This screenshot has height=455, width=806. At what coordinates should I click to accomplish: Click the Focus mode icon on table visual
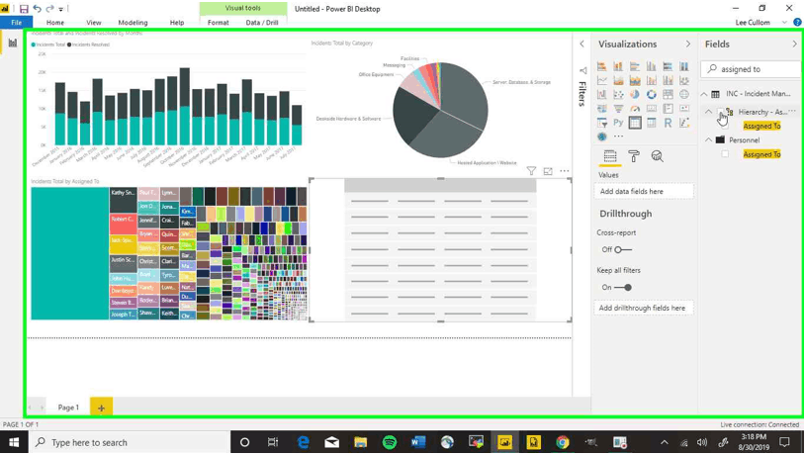point(548,171)
